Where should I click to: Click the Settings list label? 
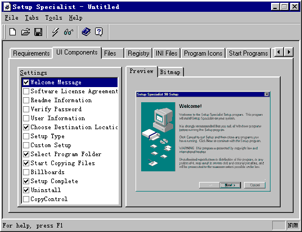[33, 72]
